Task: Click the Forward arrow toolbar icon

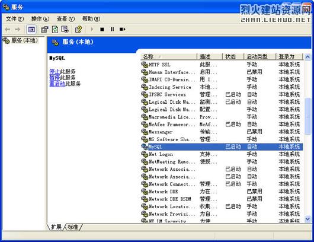Action: tap(17, 30)
